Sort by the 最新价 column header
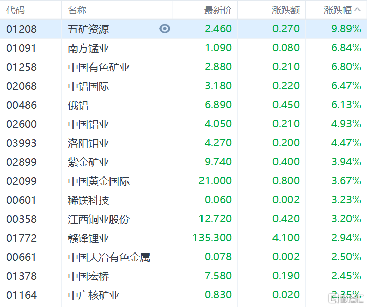Viewport: 367px width, 307px height. 217,10
